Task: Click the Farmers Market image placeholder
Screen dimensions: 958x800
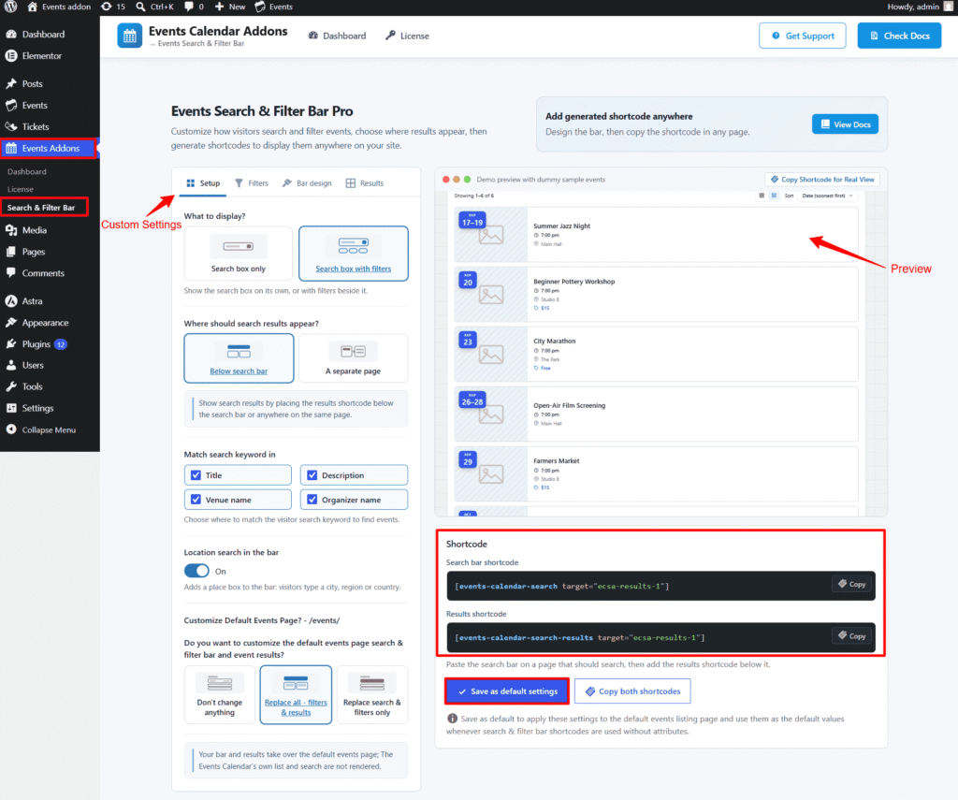Action: point(491,474)
